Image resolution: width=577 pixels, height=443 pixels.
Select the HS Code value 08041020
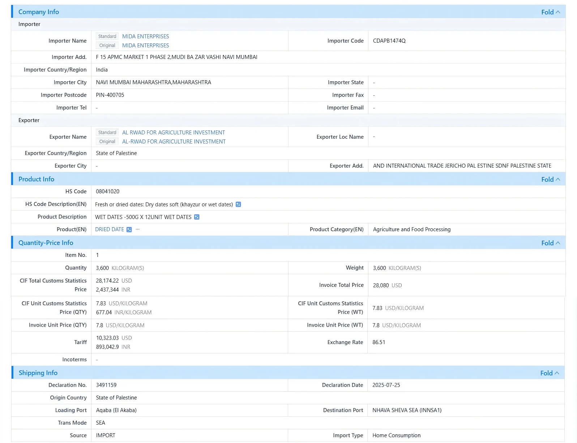(x=108, y=192)
